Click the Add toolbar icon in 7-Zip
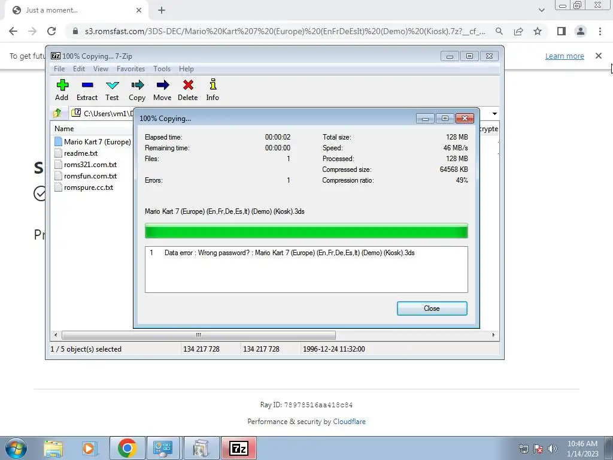The image size is (613, 460). click(62, 90)
